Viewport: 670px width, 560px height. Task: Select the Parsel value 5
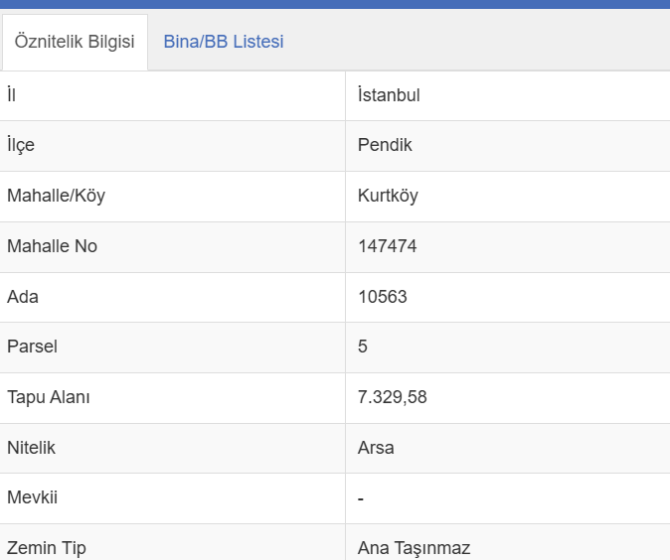(363, 347)
